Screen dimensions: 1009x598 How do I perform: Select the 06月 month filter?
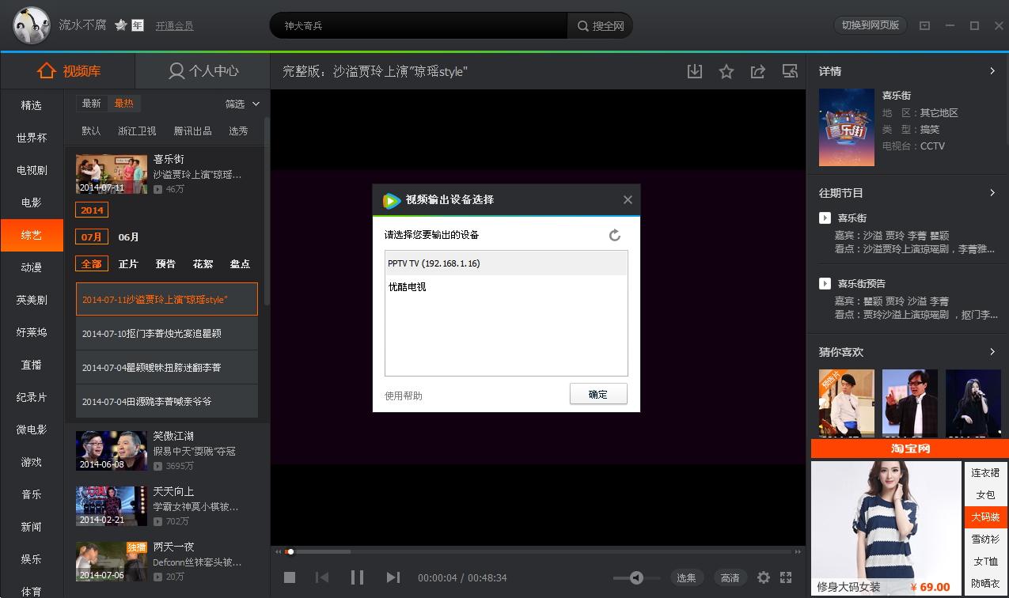129,237
